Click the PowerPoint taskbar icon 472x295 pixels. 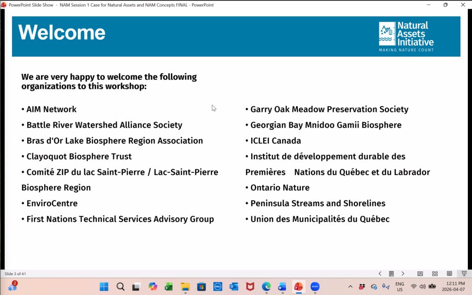coord(298,287)
